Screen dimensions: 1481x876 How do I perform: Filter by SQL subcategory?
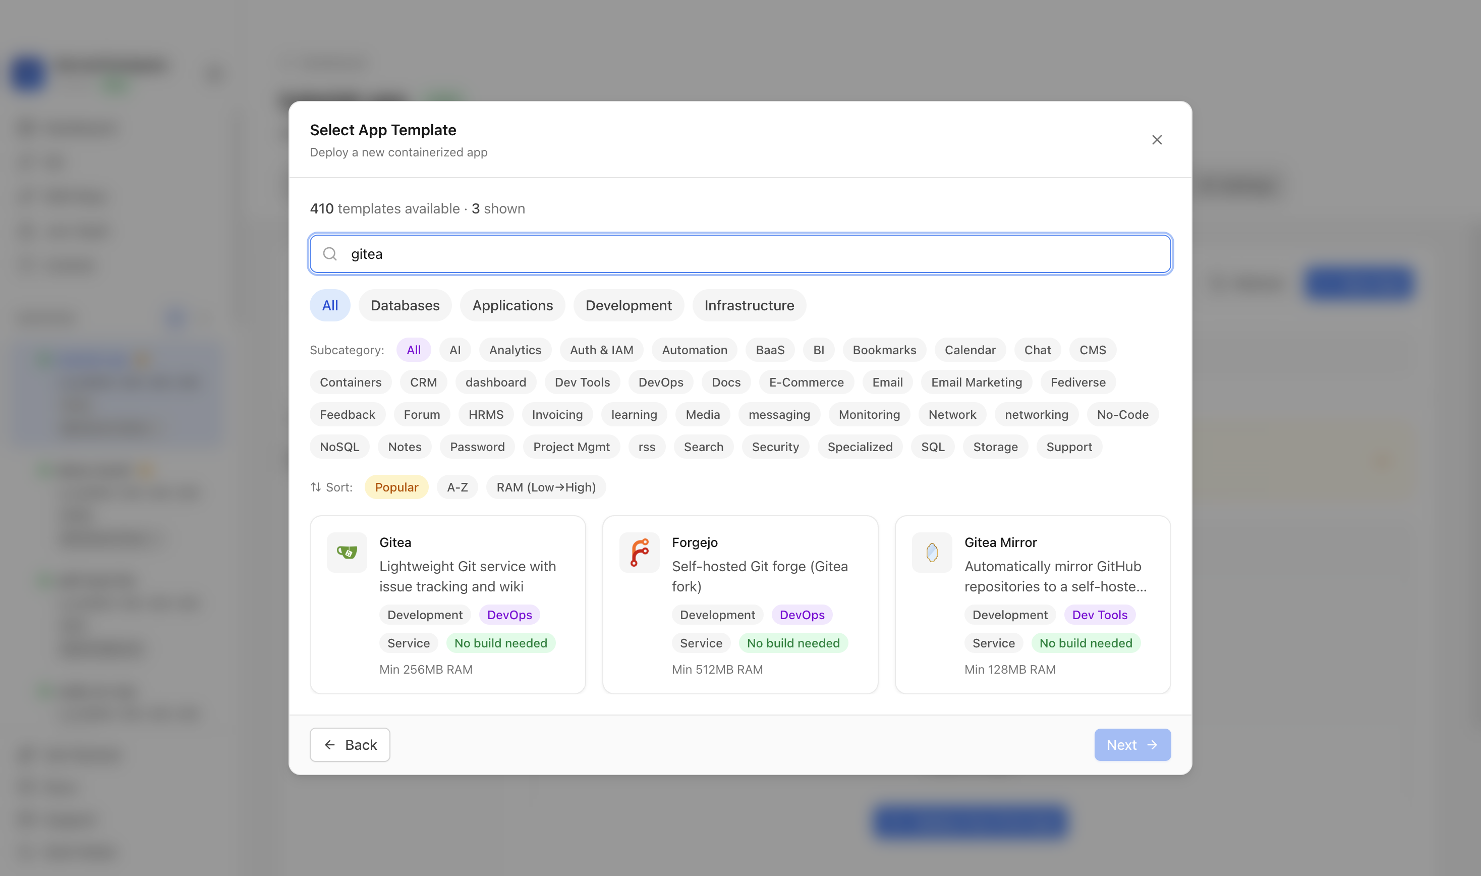click(933, 447)
